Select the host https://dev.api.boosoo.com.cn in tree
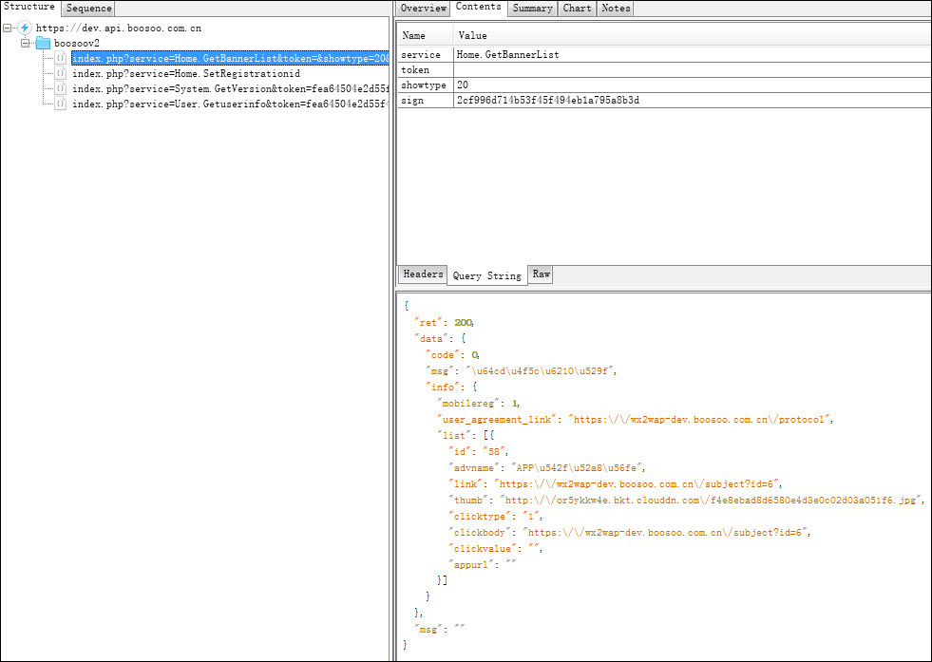Viewport: 932px width, 662px height. [x=119, y=28]
